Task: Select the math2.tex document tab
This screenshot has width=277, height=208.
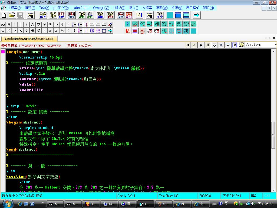Action: [x=29, y=38]
